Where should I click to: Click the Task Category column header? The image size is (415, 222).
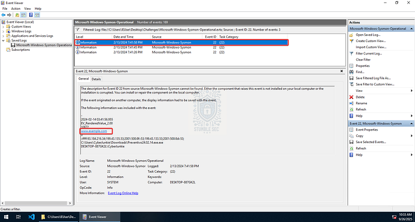click(252, 37)
